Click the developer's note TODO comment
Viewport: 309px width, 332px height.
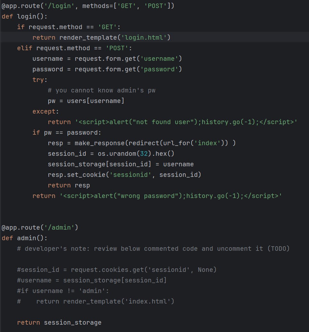coord(154,249)
